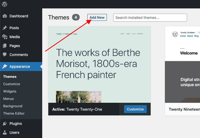Open Background settings in Appearance submenu
This screenshot has width=200, height=138.
tap(13, 106)
